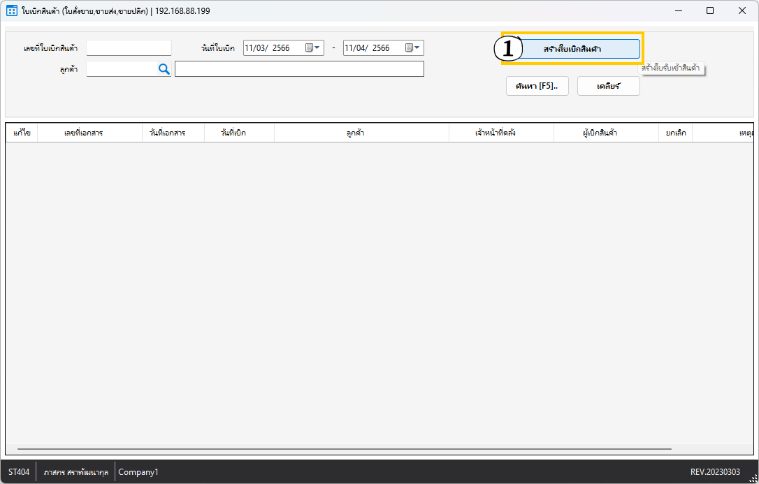The image size is (759, 484).
Task: Click the เลขที่ใบเบิกสินค้า input field
Action: click(x=129, y=48)
